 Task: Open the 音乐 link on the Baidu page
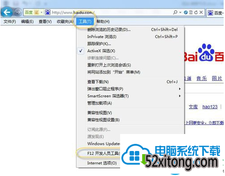pos(201,78)
